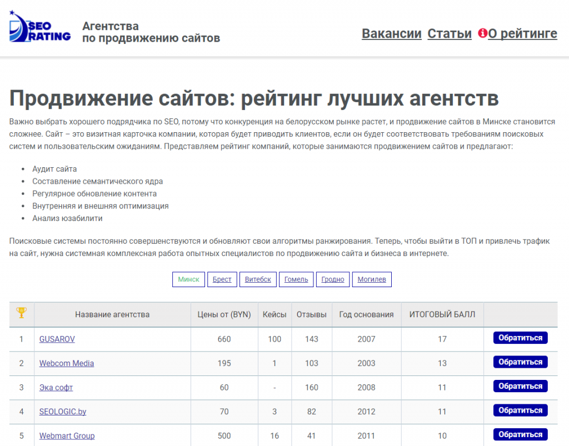Select the Минск city tab
This screenshot has width=569, height=446.
pyautogui.click(x=188, y=279)
